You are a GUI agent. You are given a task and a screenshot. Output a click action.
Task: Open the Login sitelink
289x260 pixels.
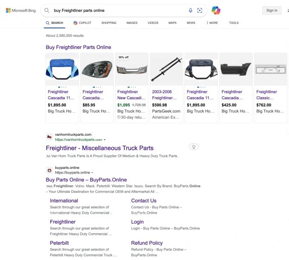(137, 222)
